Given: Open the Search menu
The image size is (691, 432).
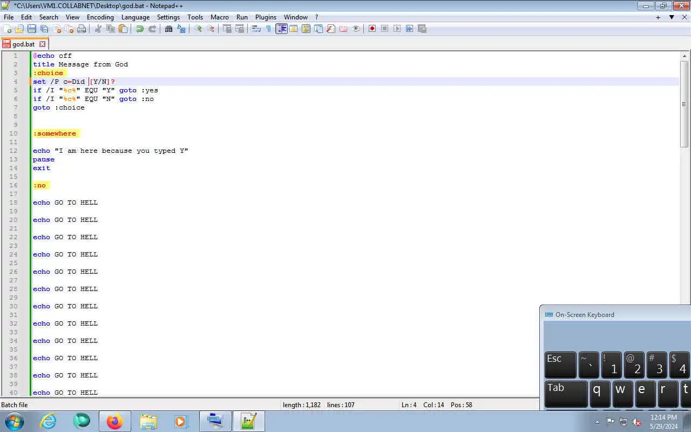Looking at the screenshot, I should (49, 17).
